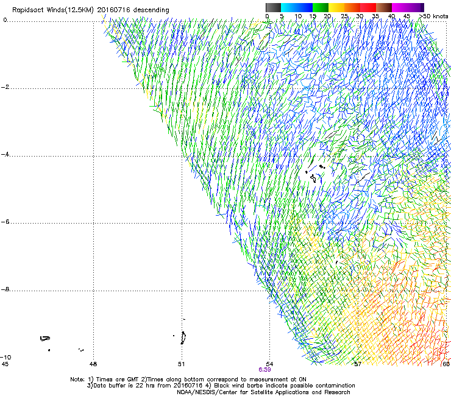451x396 pixels.
Task: Click the 'Rapidscat Winds(12.5KM)' title text
Action: pos(53,10)
